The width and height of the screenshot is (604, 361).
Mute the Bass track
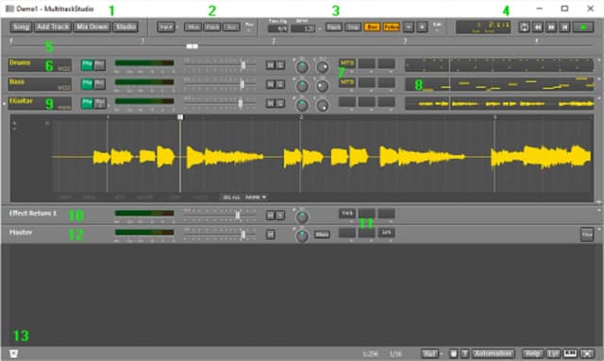tap(271, 84)
